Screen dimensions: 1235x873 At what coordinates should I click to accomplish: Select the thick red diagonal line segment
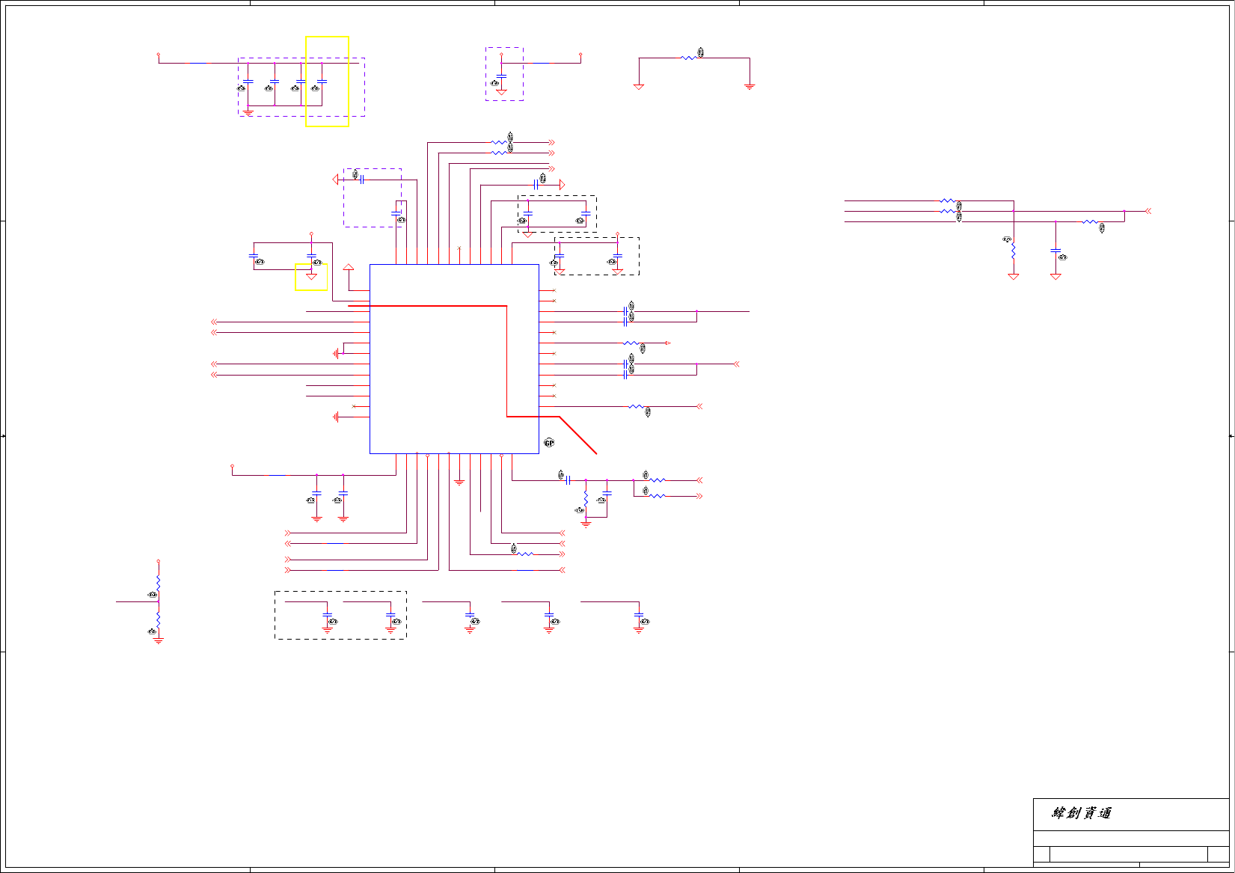(578, 435)
